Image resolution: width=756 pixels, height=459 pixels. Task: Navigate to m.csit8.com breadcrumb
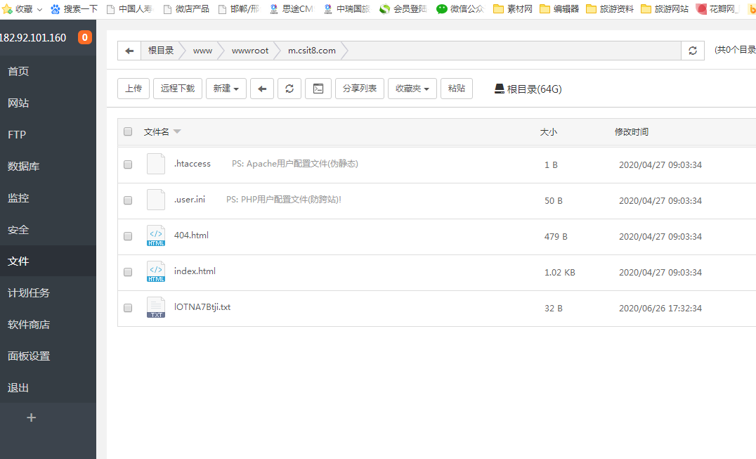click(311, 51)
